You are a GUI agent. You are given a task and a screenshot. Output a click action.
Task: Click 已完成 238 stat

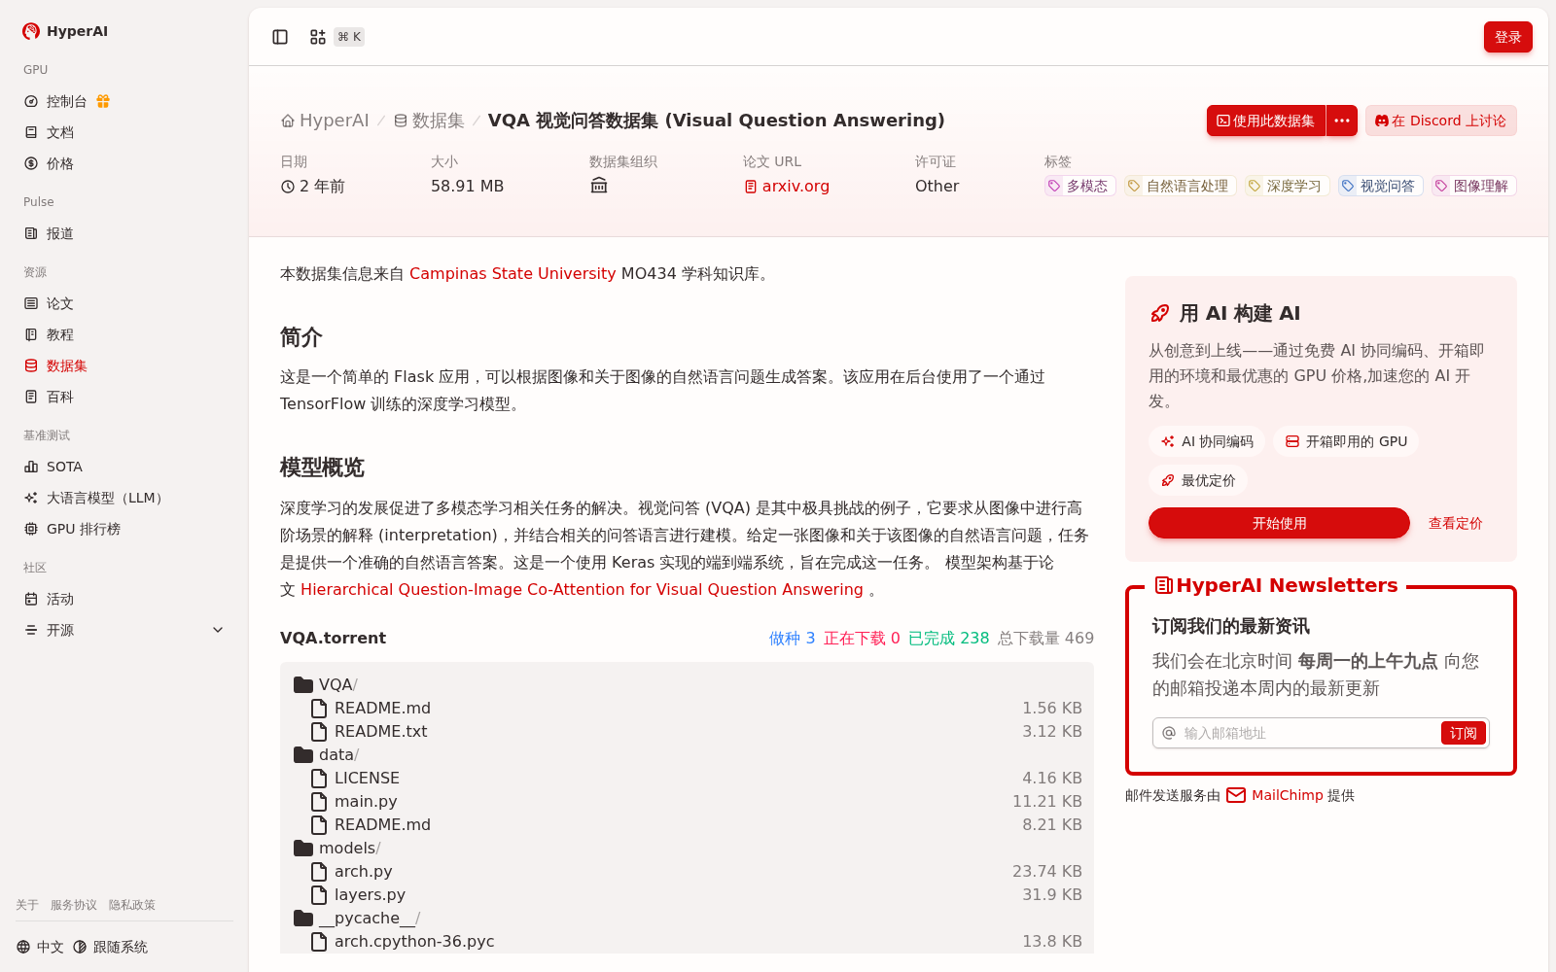[x=948, y=639]
